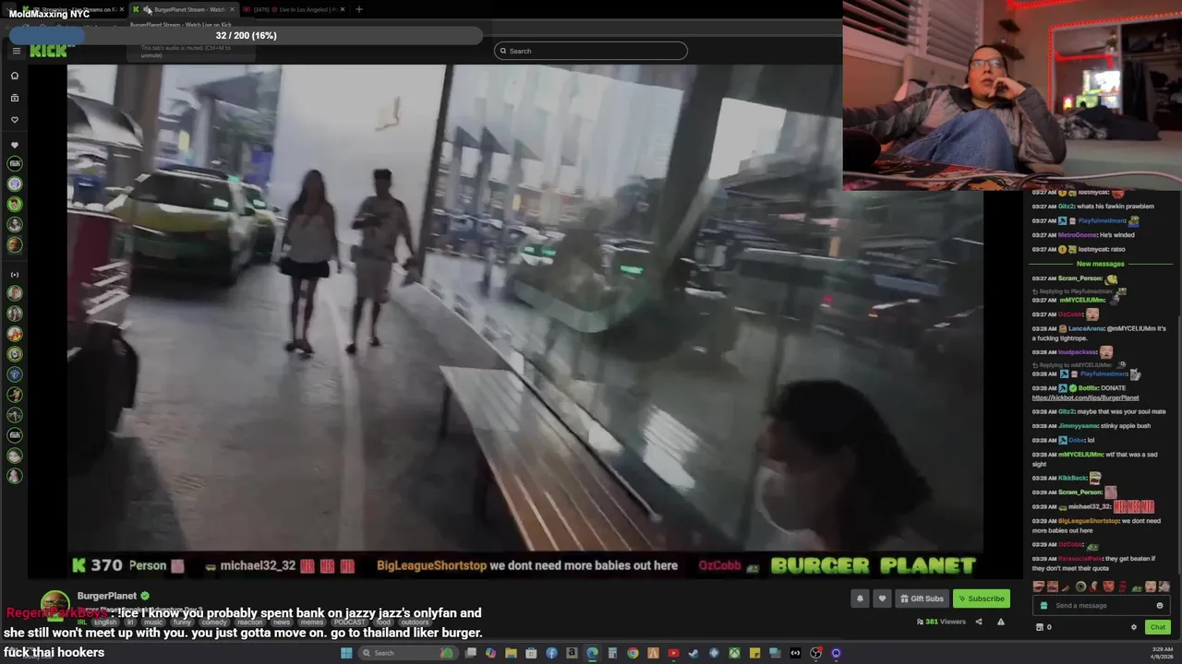The image size is (1182, 664).
Task: Click the following heart icon in the sidebar
Action: (x=15, y=120)
